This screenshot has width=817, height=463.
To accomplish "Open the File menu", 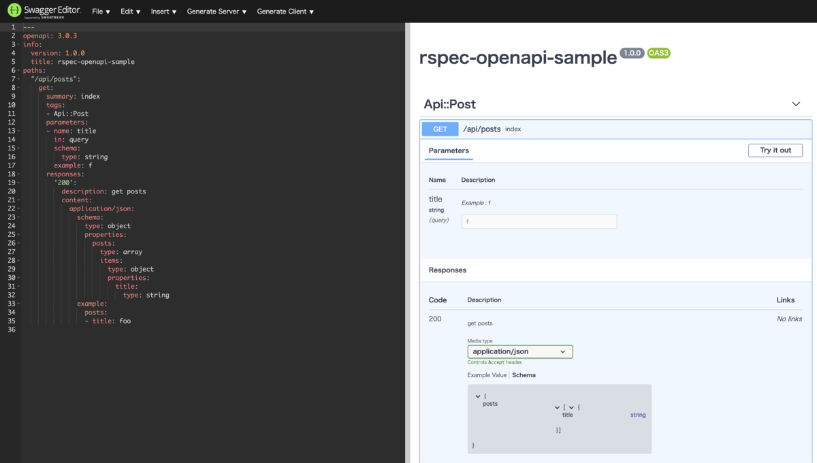I will (x=101, y=12).
